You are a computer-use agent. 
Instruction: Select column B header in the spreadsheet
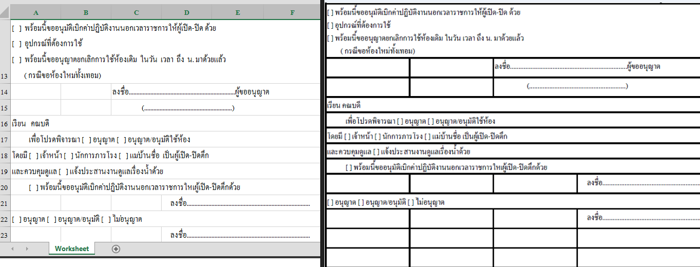pos(86,12)
